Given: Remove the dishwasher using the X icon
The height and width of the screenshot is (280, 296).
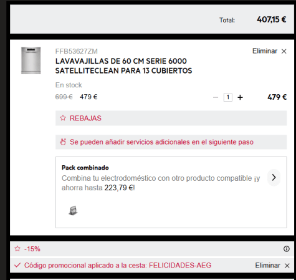Looking at the screenshot, I should tap(284, 51).
